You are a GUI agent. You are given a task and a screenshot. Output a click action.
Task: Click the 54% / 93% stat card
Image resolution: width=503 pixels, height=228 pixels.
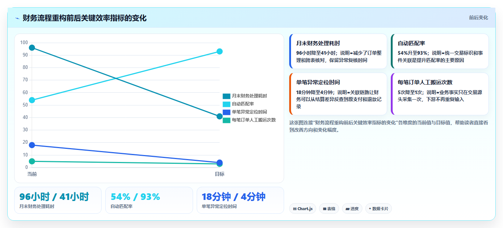pyautogui.click(x=149, y=200)
